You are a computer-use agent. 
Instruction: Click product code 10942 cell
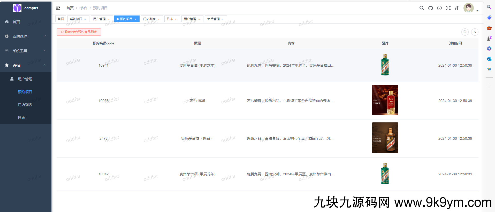(x=103, y=174)
